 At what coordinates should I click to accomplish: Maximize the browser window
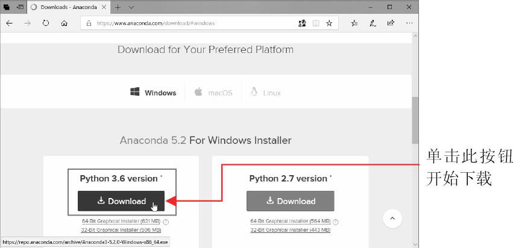[389, 7]
